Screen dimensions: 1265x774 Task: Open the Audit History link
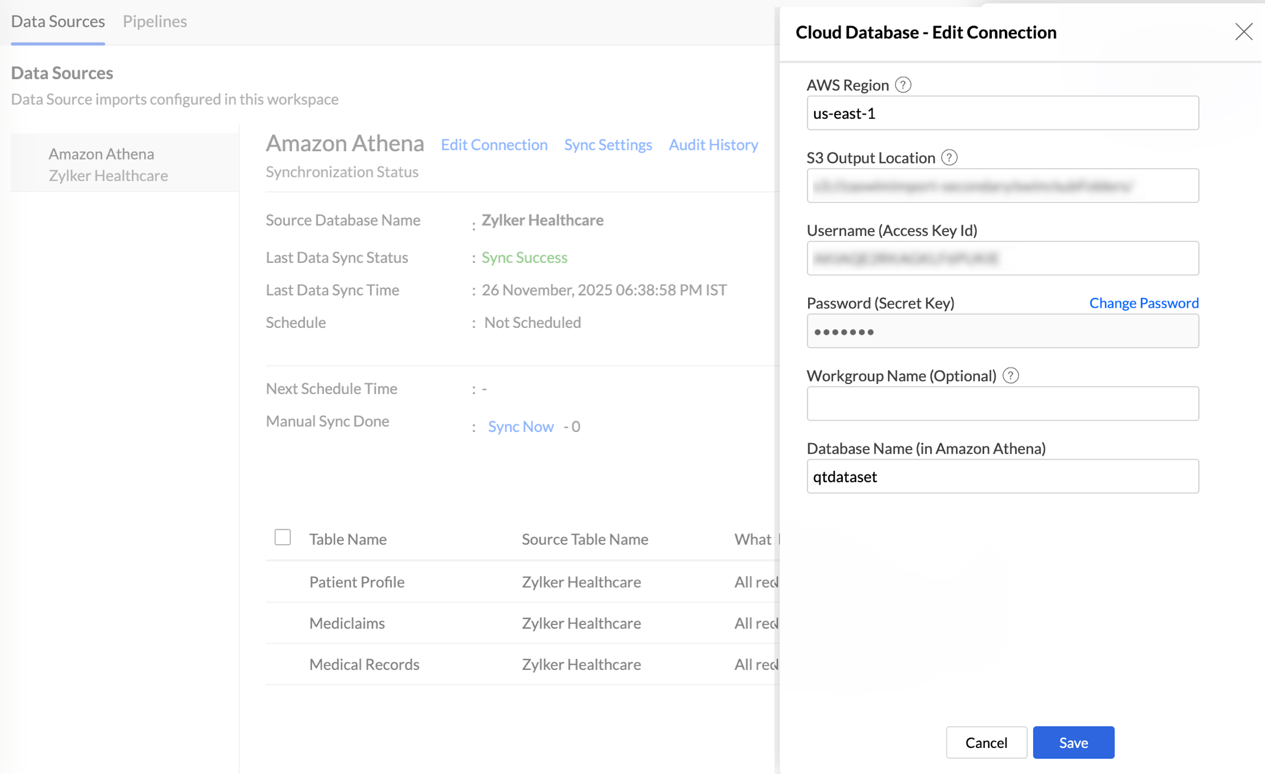[x=713, y=145]
